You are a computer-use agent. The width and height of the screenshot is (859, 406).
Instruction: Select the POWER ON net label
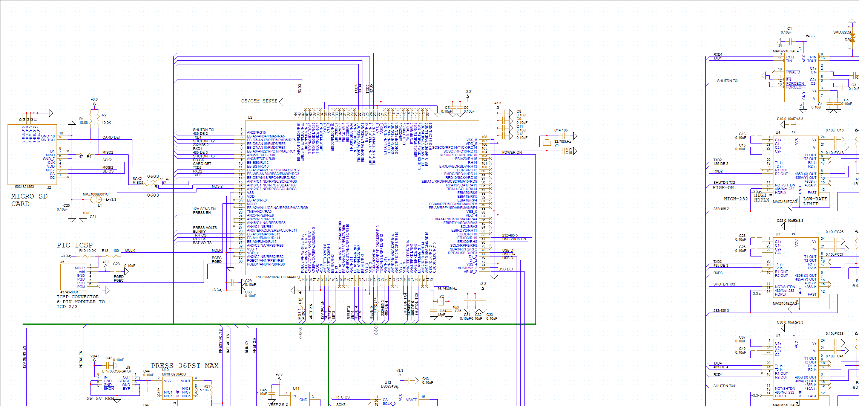(512, 153)
